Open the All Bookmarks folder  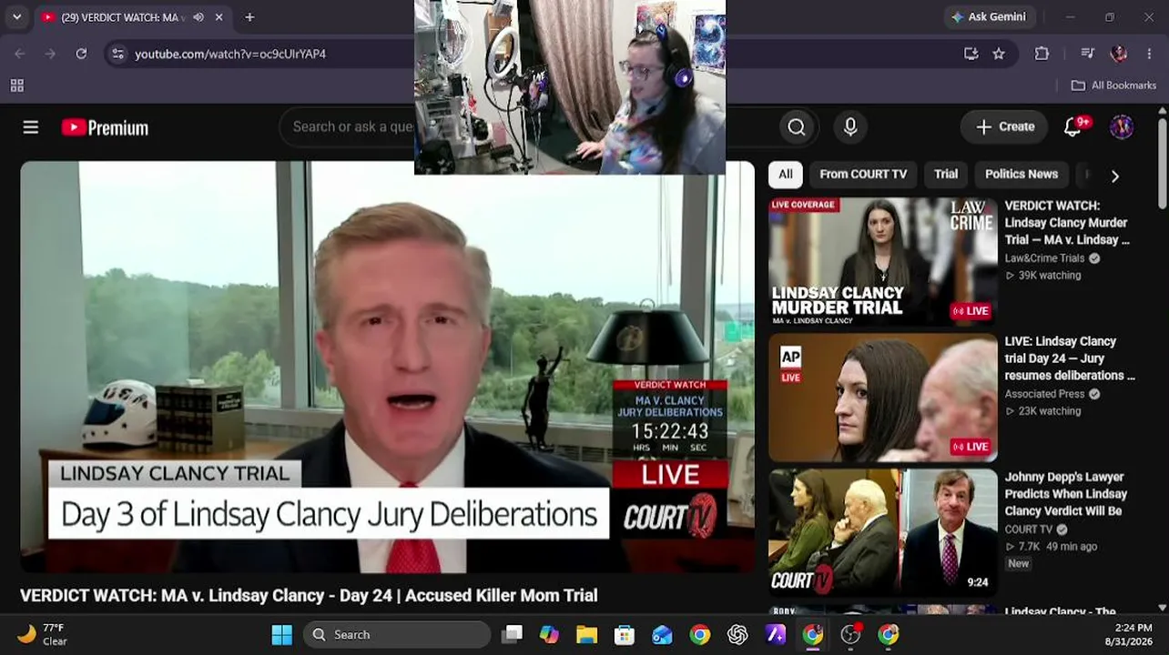tap(1113, 86)
